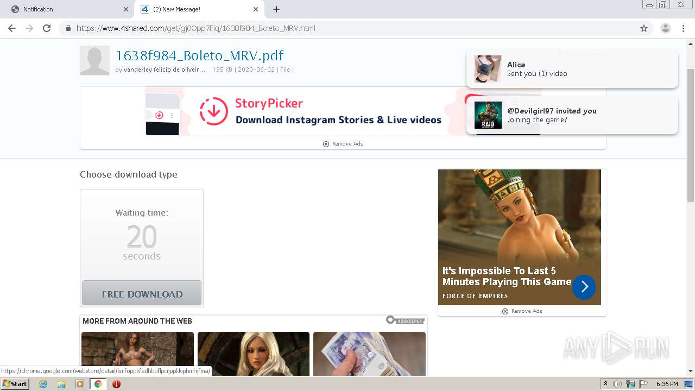
Task: Click scrollbar down arrow
Action: [x=691, y=371]
